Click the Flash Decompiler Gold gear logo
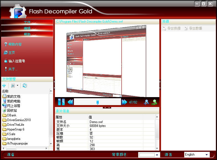217x160 pixels. pyautogui.click(x=18, y=12)
